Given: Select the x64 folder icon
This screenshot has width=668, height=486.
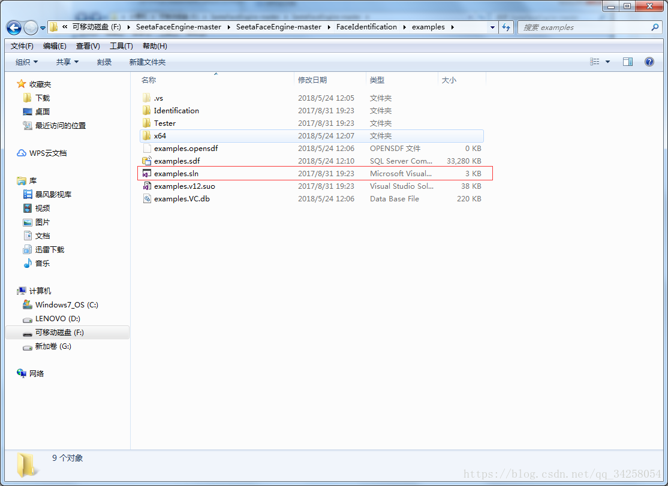Looking at the screenshot, I should (146, 136).
